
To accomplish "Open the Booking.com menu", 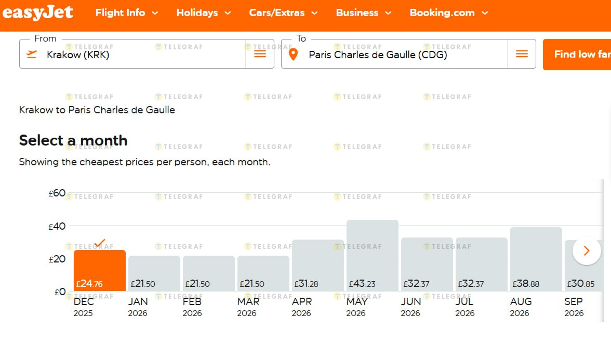I will point(448,13).
